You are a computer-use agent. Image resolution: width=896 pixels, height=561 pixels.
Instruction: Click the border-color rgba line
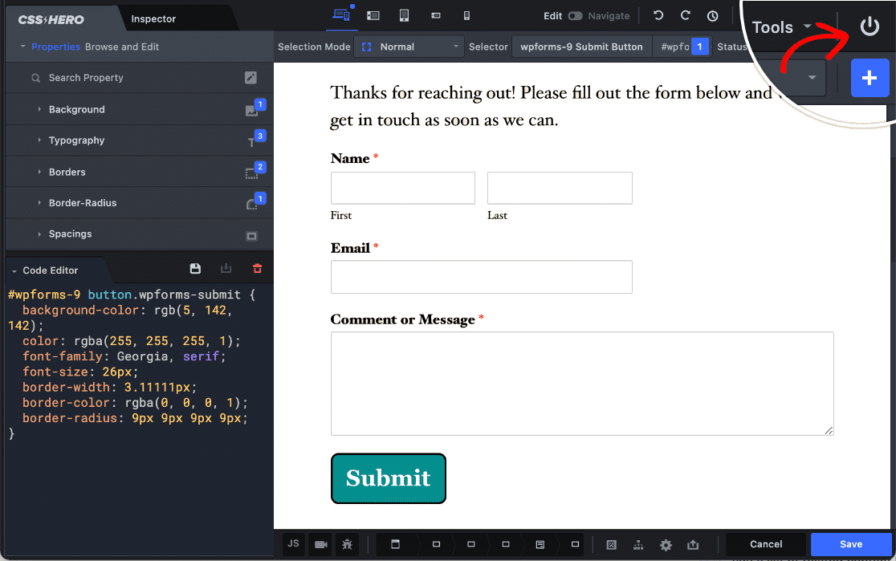[136, 403]
